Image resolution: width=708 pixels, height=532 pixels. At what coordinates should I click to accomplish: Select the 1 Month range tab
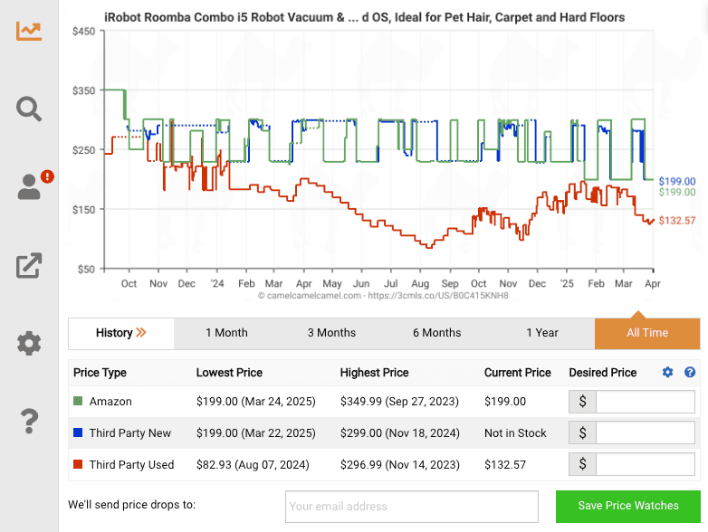click(x=226, y=333)
